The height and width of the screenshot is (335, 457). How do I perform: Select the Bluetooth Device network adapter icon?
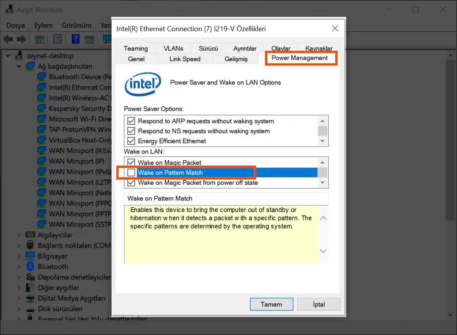tap(42, 77)
